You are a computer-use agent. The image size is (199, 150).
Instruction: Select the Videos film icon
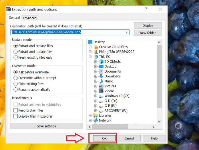point(101,91)
